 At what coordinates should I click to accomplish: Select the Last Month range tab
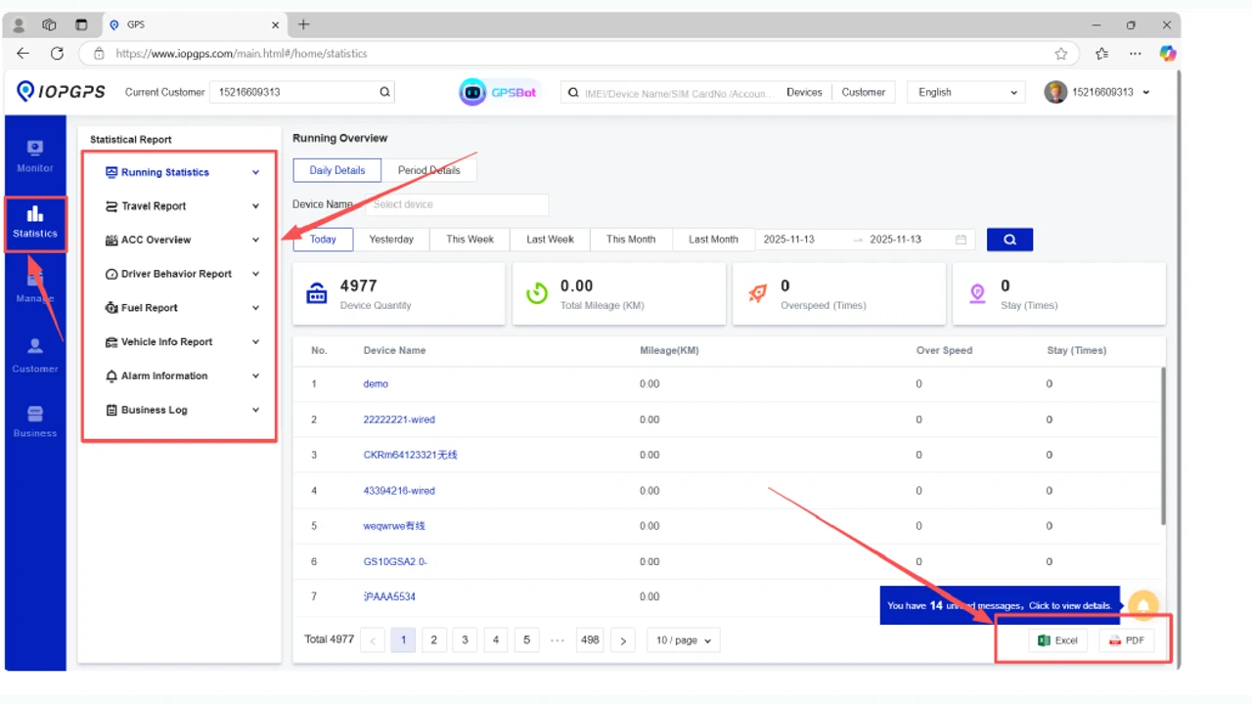[x=713, y=240]
